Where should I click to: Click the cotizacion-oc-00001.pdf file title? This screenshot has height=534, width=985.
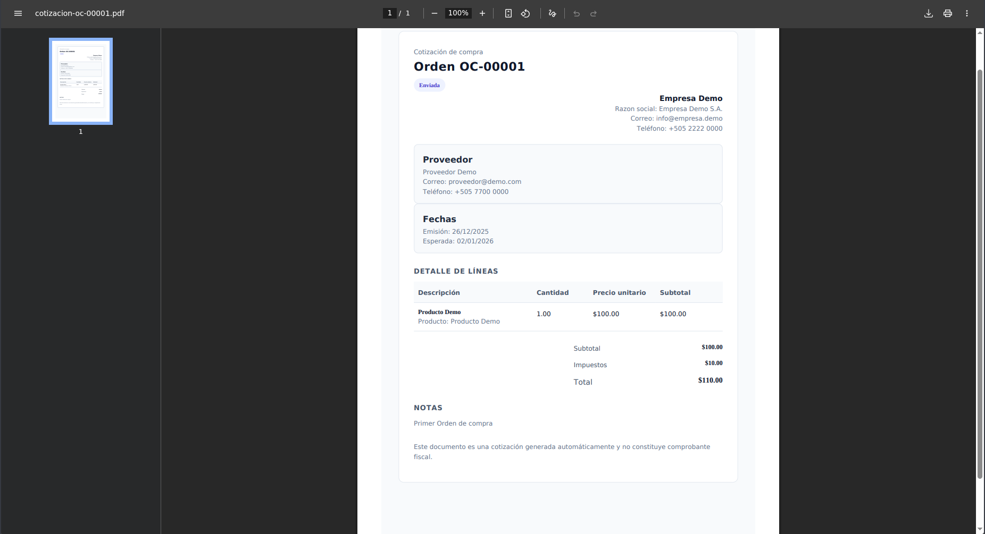click(x=80, y=13)
